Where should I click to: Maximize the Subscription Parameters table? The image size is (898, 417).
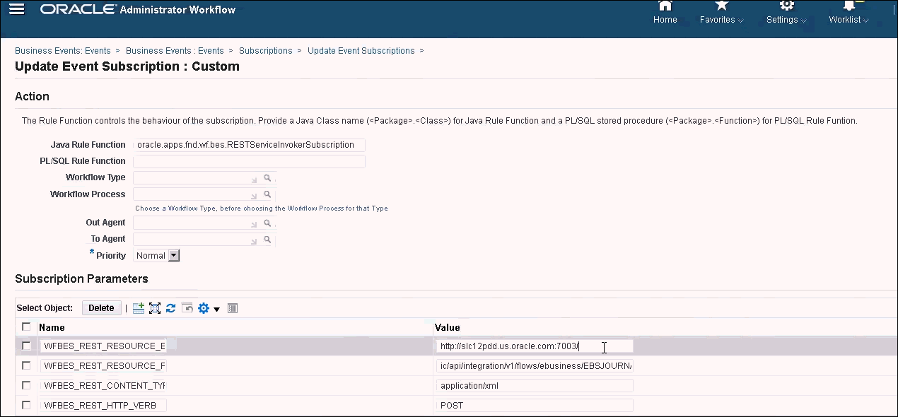[x=155, y=308]
